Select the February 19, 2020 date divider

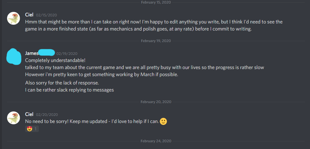156,41
